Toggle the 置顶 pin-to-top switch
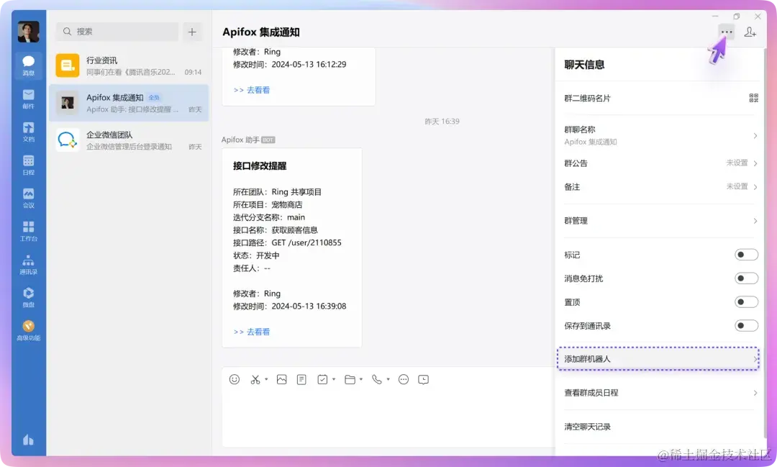 (746, 302)
